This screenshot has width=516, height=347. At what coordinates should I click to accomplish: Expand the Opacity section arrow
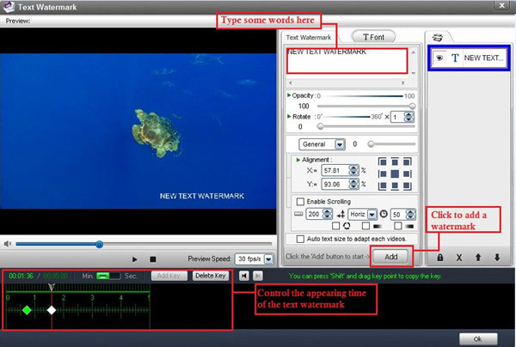click(x=289, y=95)
